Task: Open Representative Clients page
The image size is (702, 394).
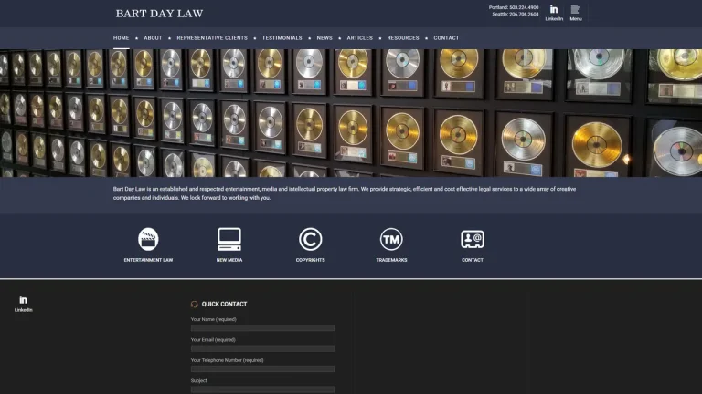Action: 212,38
